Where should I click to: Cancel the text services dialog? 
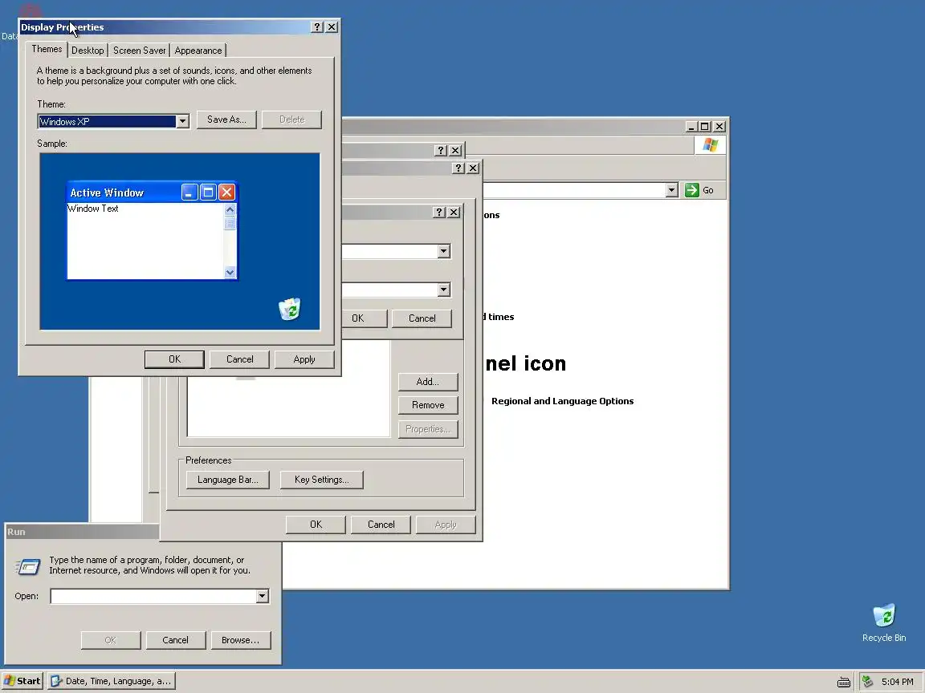pos(381,525)
